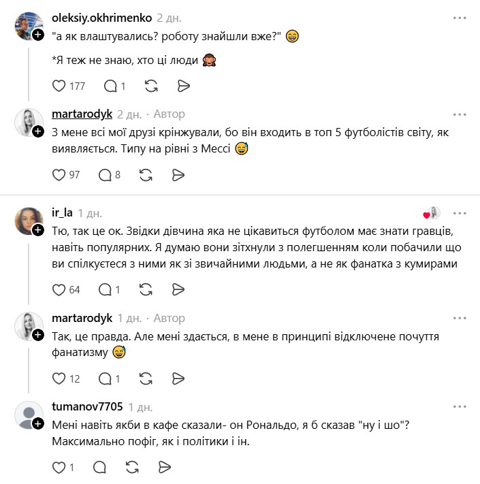The width and height of the screenshot is (480, 484).
Task: Share ir_la's comment via the send icon
Action: coord(178,289)
